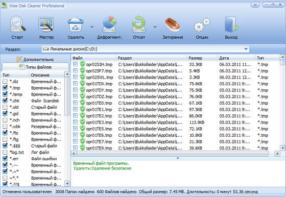Click the Откат restore icon

click(139, 24)
